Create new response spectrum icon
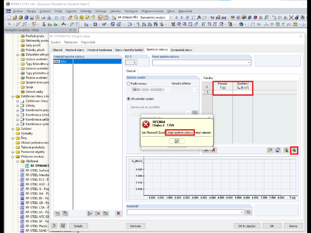The image size is (311, 233). coord(57,213)
